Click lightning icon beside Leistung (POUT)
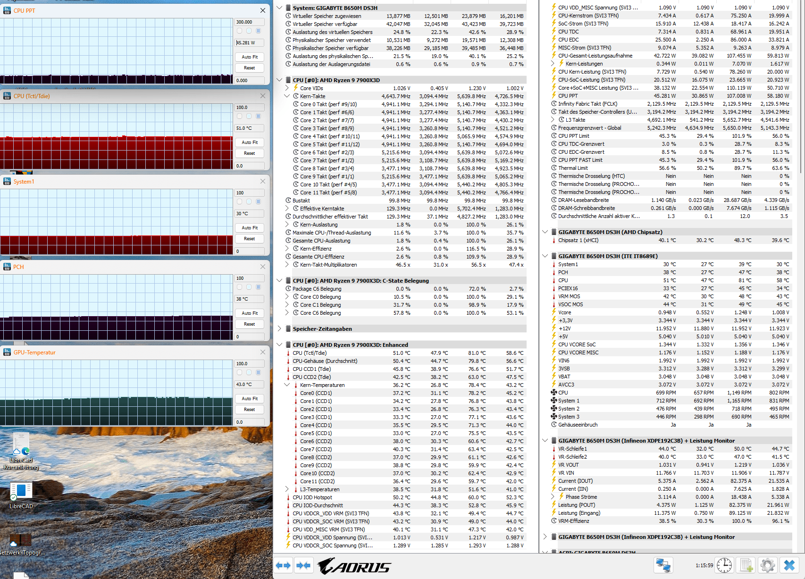Viewport: 805px width, 579px height. tap(554, 505)
